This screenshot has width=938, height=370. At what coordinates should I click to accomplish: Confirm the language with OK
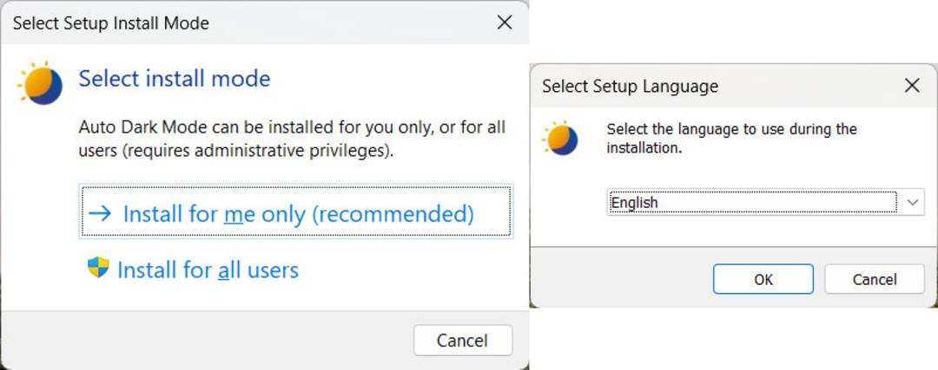(x=763, y=279)
